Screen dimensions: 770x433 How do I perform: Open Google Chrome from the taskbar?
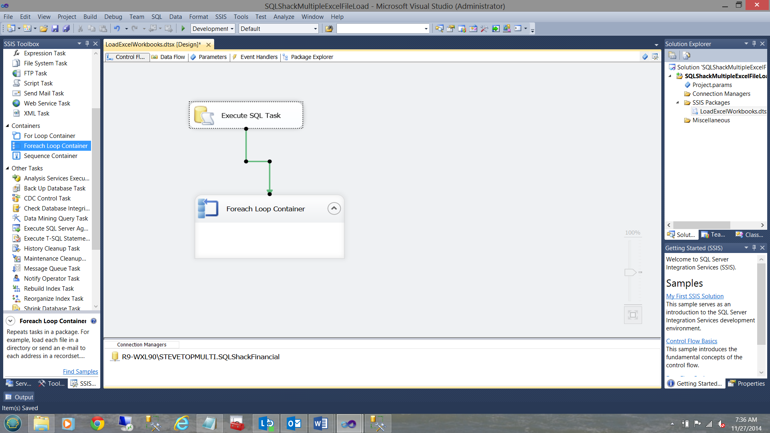pos(97,423)
